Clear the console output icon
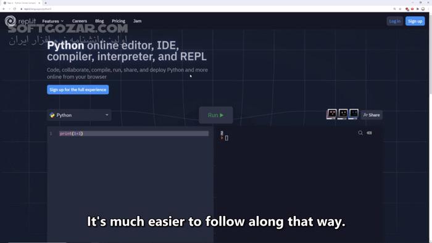The image size is (432, 243). click(369, 133)
